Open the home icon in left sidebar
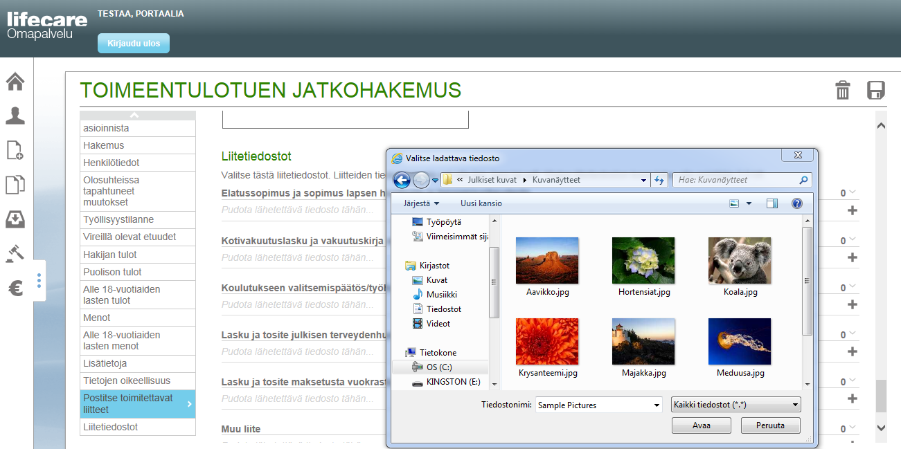 [15, 82]
